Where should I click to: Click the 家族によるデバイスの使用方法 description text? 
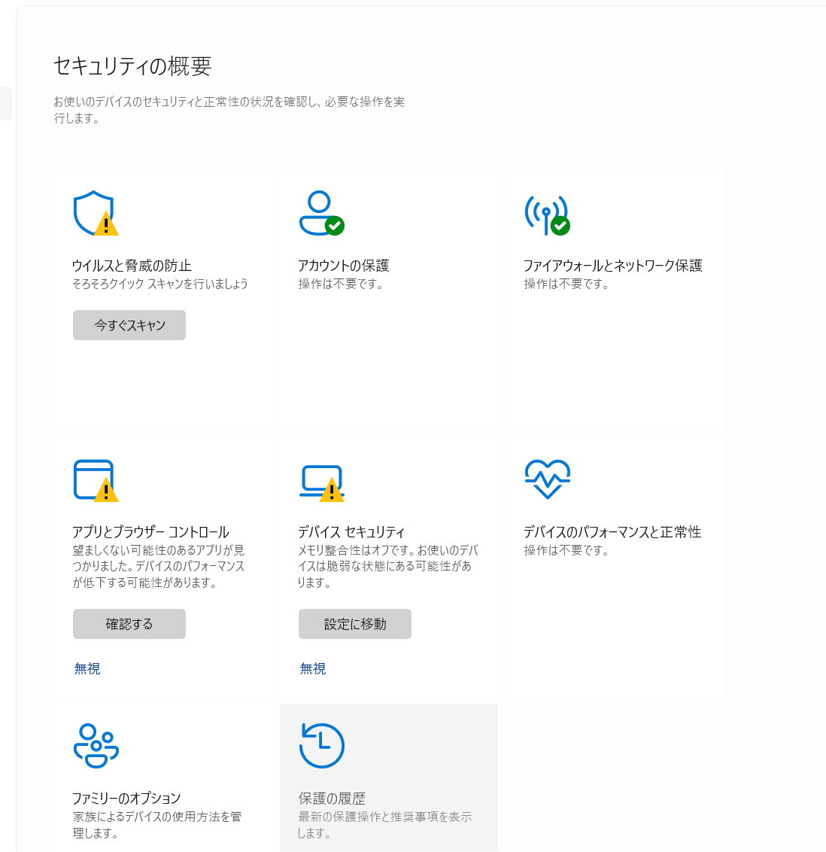pos(157,824)
